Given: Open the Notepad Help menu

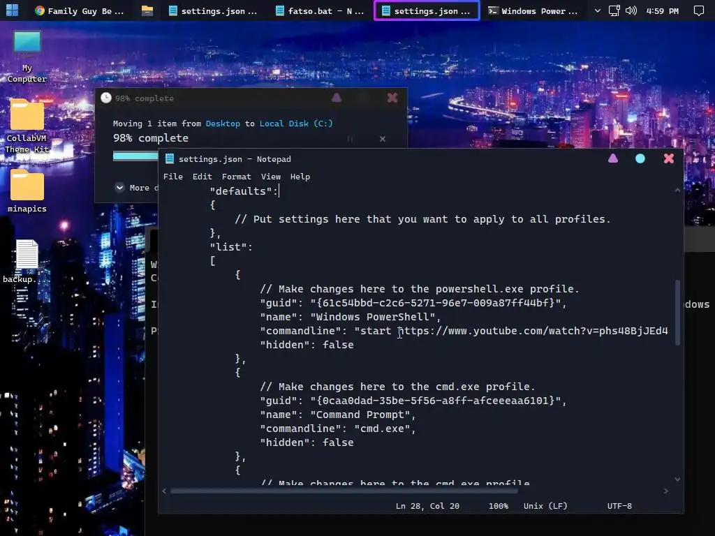Looking at the screenshot, I should [x=300, y=177].
